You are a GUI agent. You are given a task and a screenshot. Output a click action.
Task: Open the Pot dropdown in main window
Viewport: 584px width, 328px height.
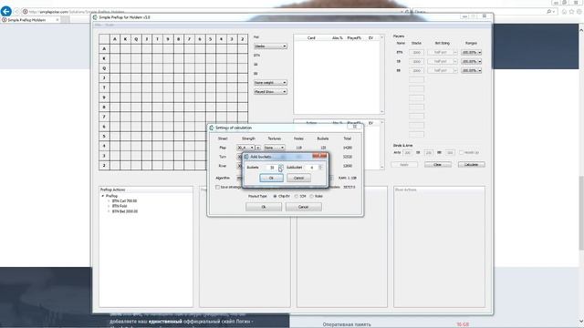[270, 46]
